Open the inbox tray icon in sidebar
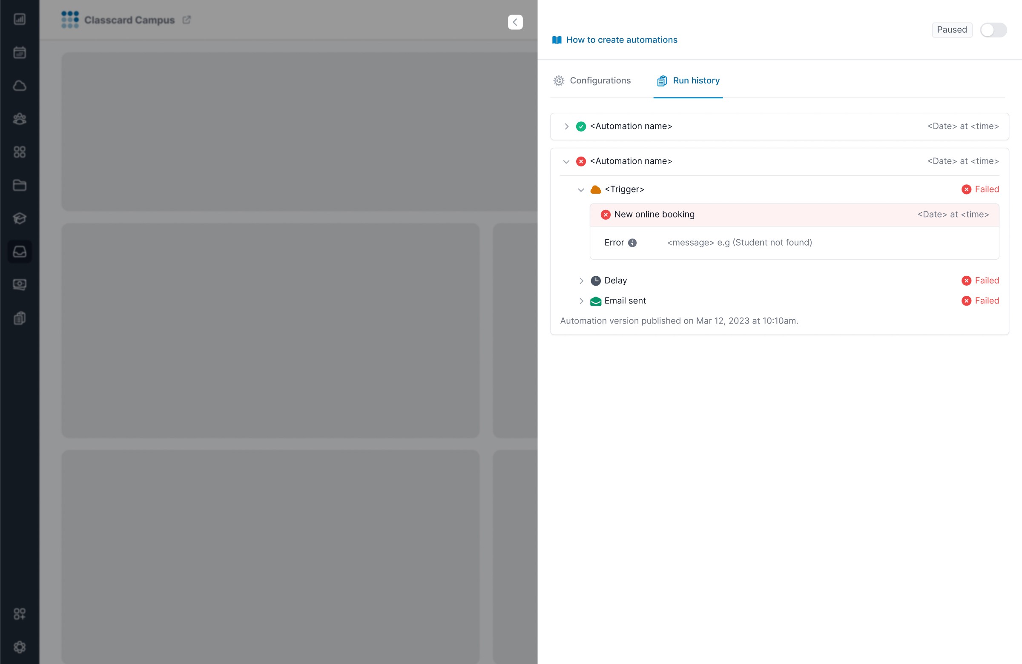Screen dimensions: 1022x664 pyautogui.click(x=20, y=252)
